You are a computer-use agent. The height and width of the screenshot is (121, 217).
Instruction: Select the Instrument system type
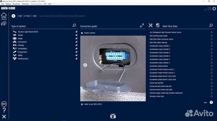tap(22, 42)
